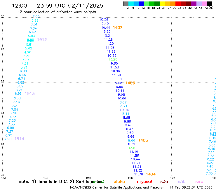Pick the lavender 42-45 ft legend swatch
Image resolution: width=216 pixels, height=190 pixels.
point(199,4)
